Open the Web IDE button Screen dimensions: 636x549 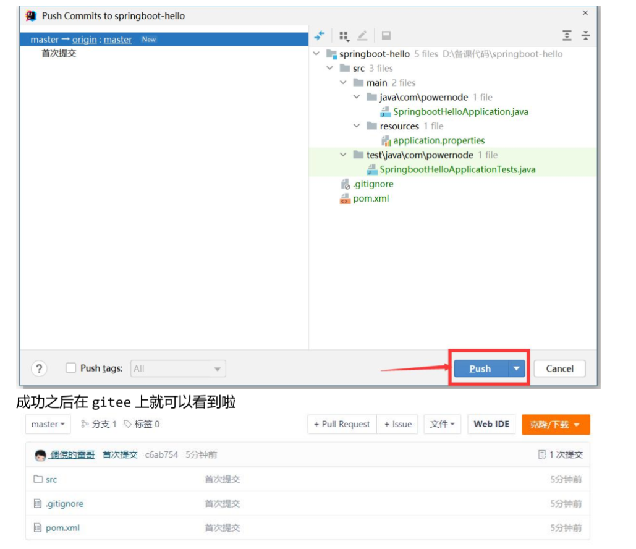(491, 424)
